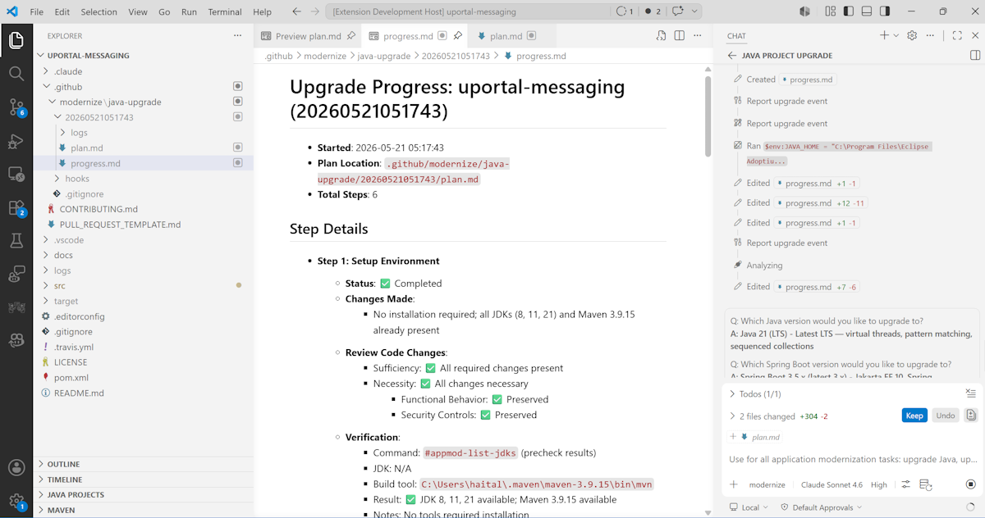Expand the Todos (1/1) list
Screen dimensions: 985x518
(754, 393)
